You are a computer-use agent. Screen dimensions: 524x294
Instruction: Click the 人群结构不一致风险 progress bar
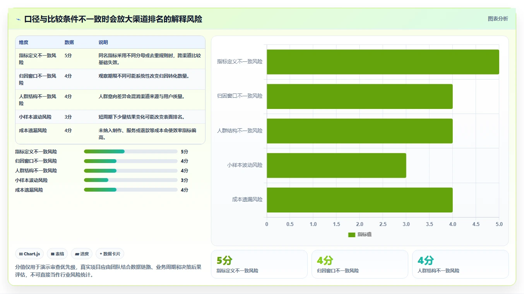tap(130, 171)
